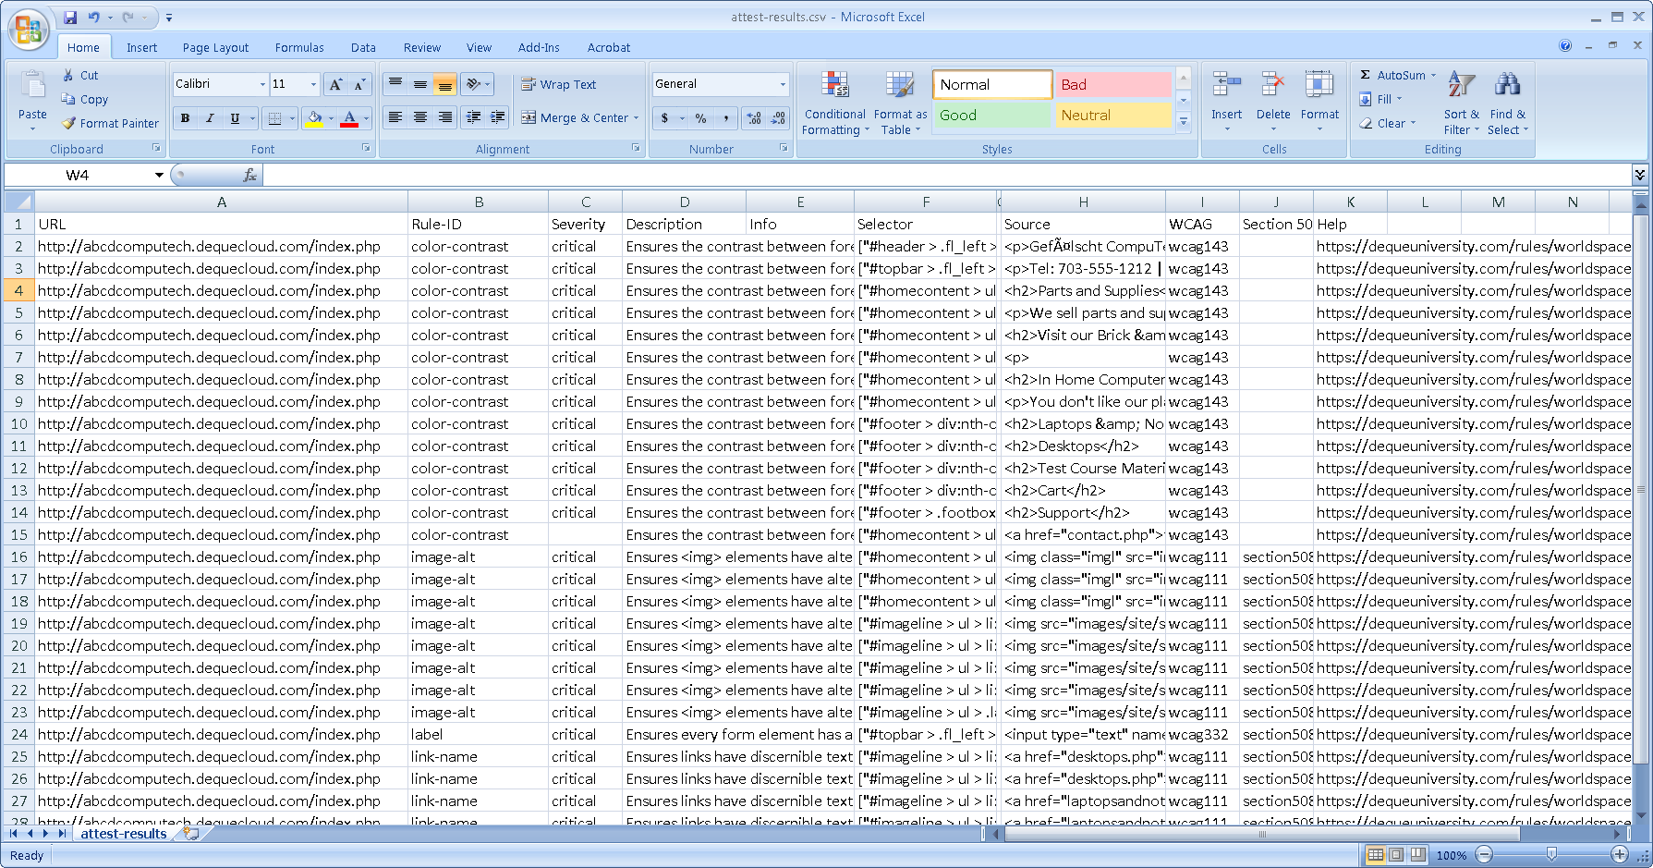Toggle bold formatting
This screenshot has width=1653, height=868.
[x=185, y=118]
